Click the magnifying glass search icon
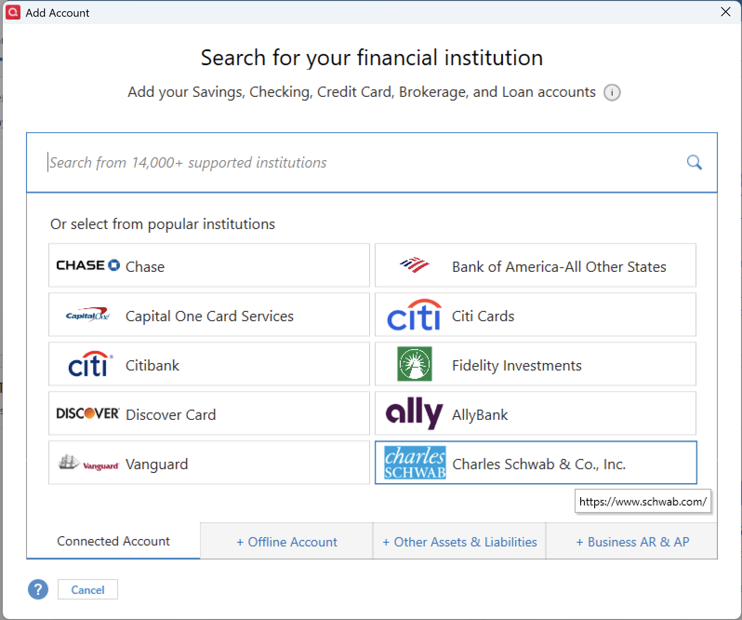Image resolution: width=742 pixels, height=620 pixels. [x=694, y=162]
